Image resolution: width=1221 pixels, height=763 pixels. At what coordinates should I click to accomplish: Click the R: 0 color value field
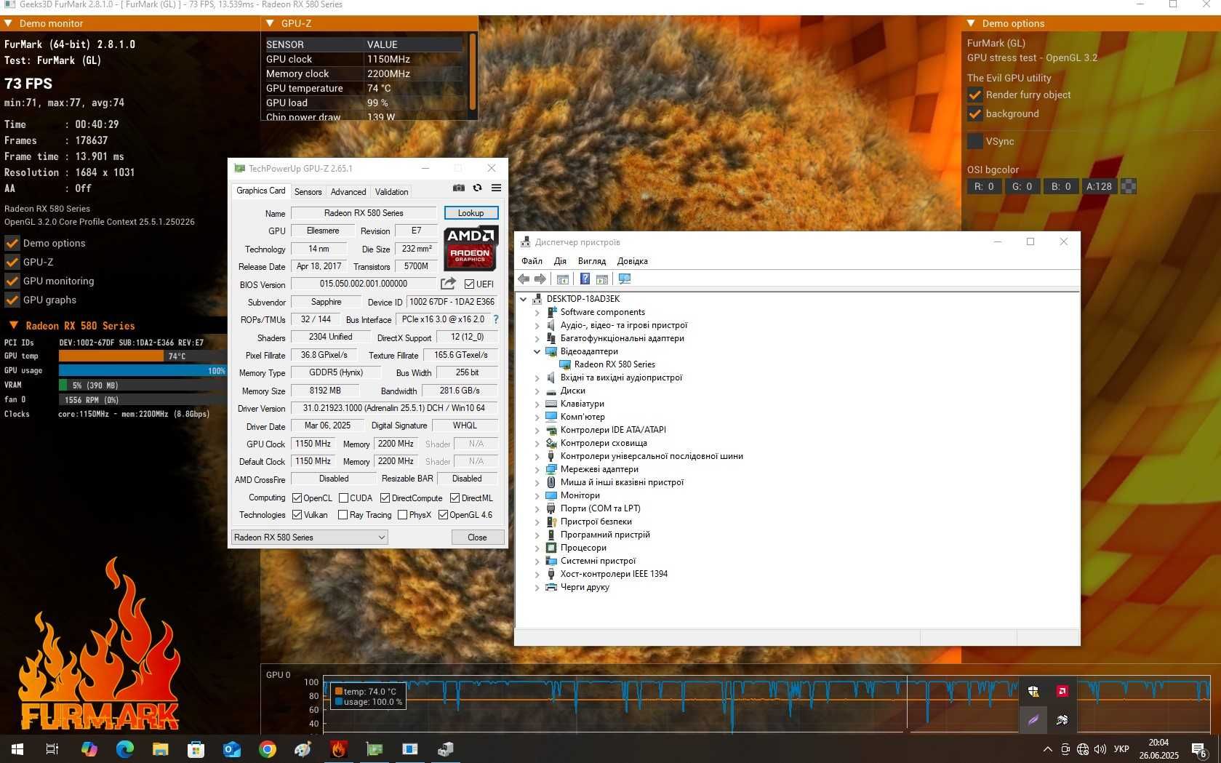click(984, 186)
